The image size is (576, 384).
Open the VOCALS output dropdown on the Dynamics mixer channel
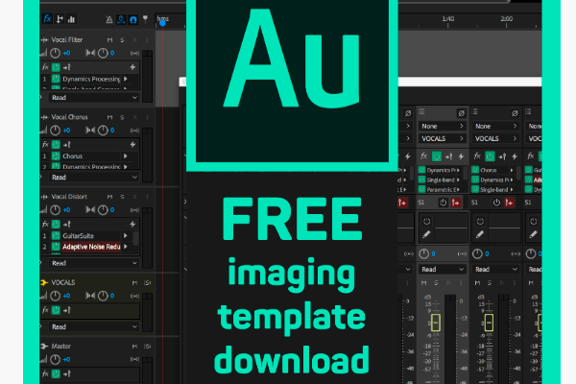[442, 138]
